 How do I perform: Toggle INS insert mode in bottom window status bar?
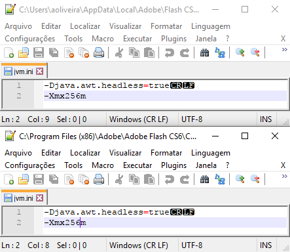(x=266, y=245)
